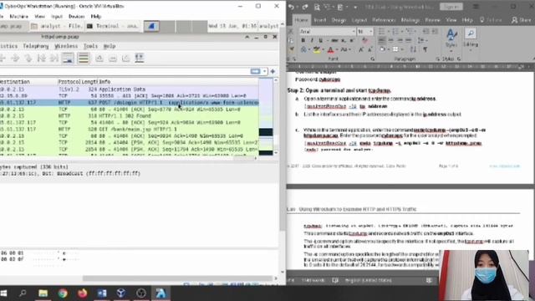The image size is (535, 301).
Task: Open Customize Quick Access Toolbar arrow in Word
Action: [355, 7]
